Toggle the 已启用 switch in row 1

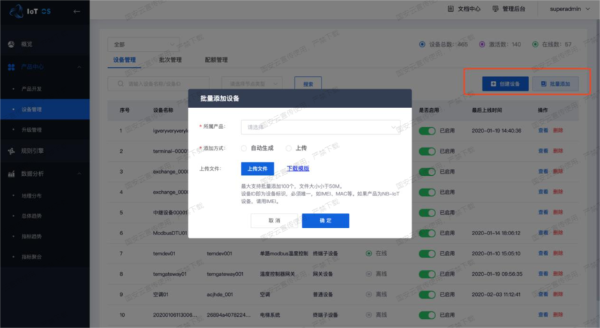coord(427,131)
